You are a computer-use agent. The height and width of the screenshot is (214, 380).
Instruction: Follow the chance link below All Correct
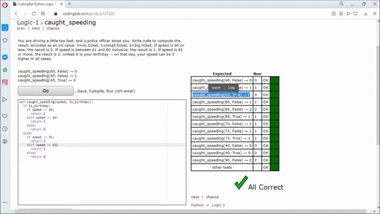click(x=212, y=197)
